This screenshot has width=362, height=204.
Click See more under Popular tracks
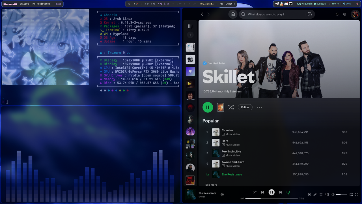click(211, 185)
